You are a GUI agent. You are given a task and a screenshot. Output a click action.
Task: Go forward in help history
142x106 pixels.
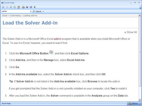click(7, 7)
